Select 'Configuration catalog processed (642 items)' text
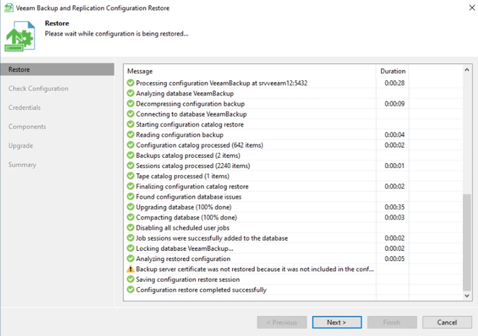 point(200,145)
